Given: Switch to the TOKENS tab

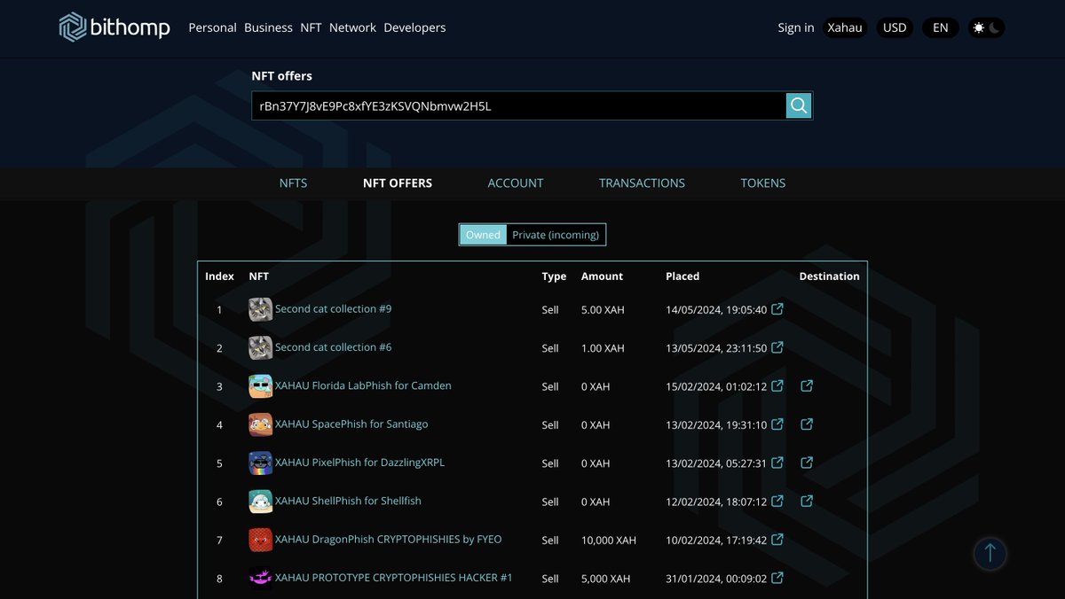Looking at the screenshot, I should tap(763, 183).
